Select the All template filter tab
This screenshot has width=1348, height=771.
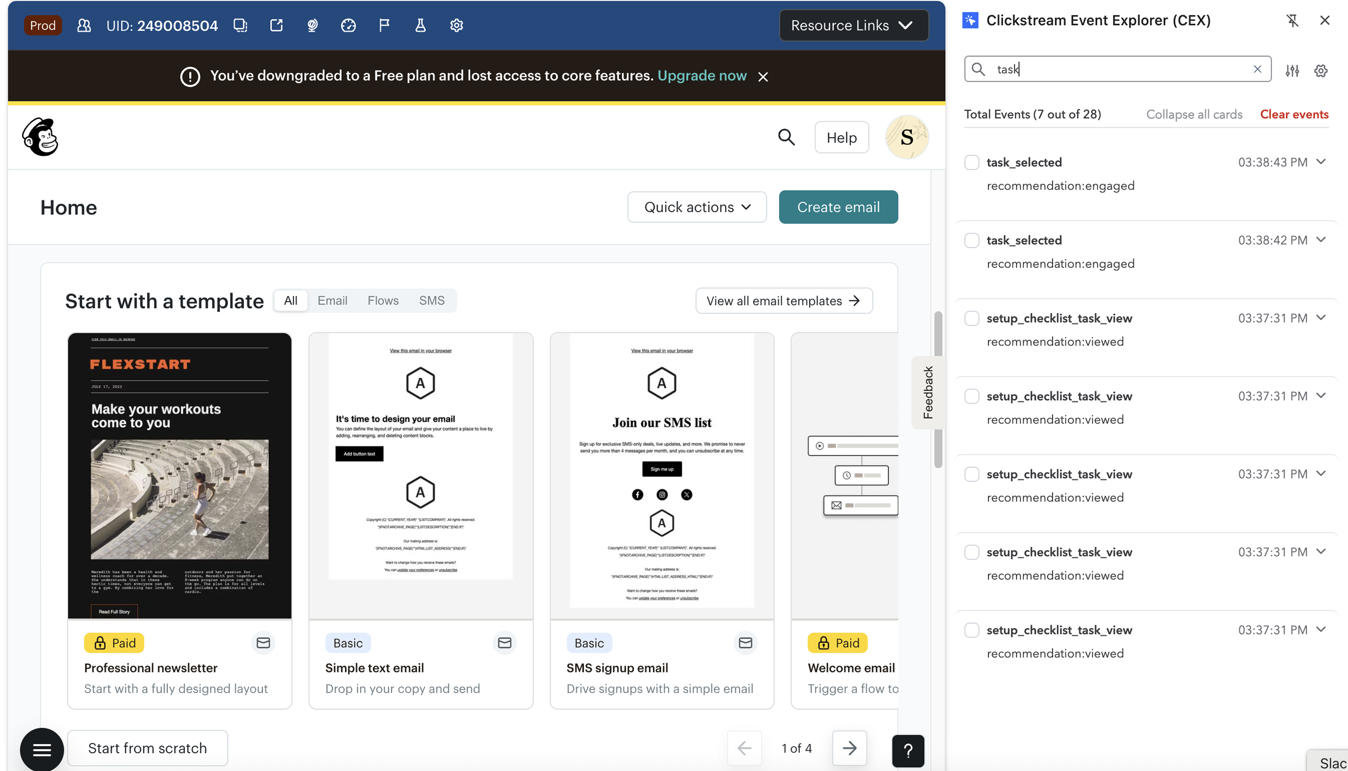pos(290,301)
